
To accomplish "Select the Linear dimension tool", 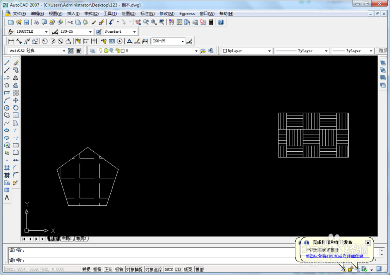I will point(11,41).
